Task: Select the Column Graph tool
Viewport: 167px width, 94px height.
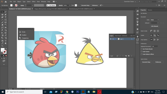Action: click(x=2, y=41)
